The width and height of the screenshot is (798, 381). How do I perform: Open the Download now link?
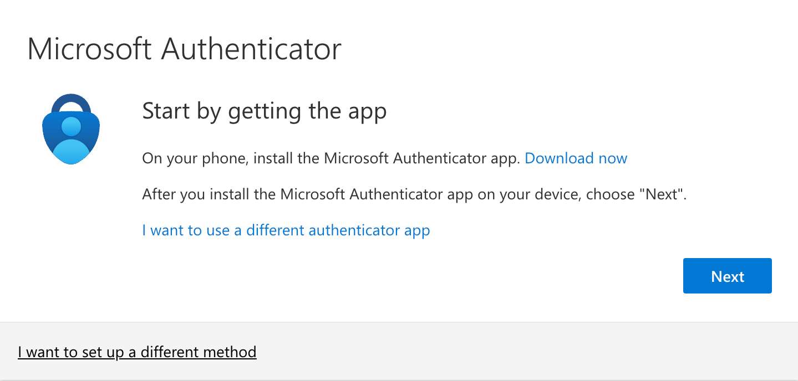tap(576, 158)
